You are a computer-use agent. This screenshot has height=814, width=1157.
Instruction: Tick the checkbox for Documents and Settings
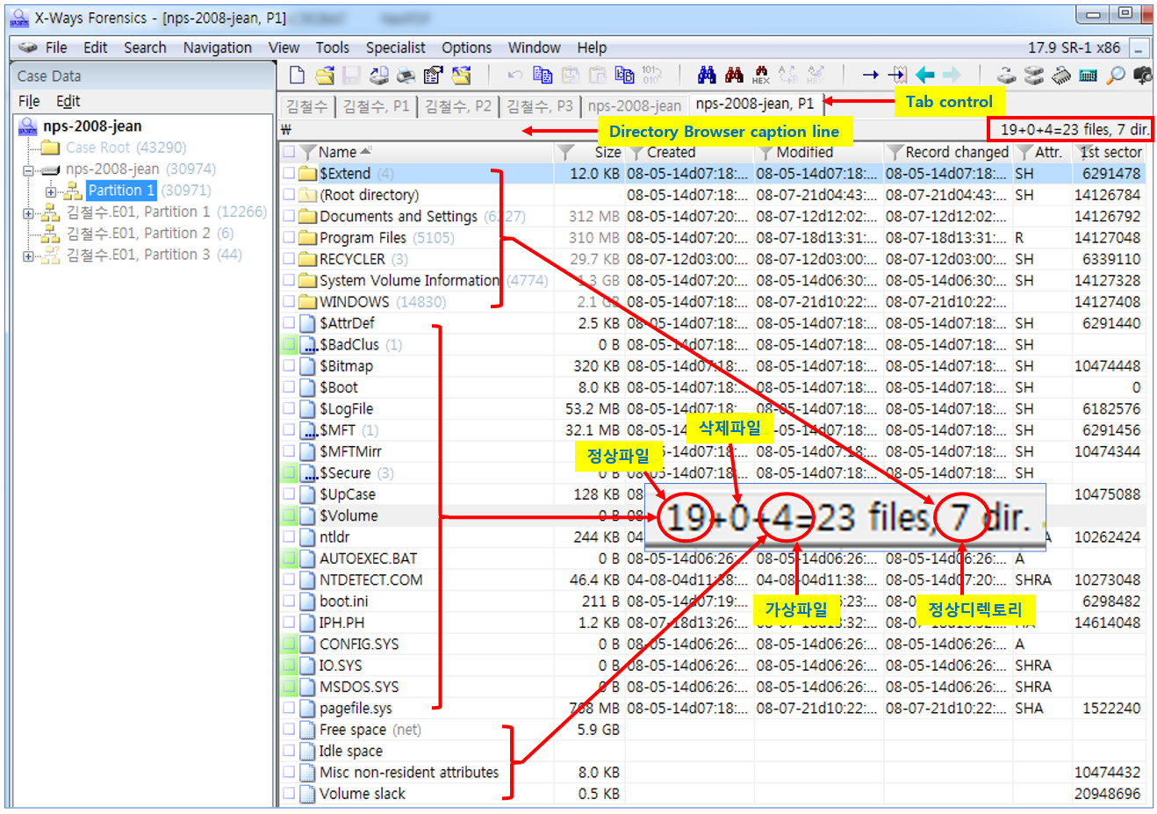(288, 216)
